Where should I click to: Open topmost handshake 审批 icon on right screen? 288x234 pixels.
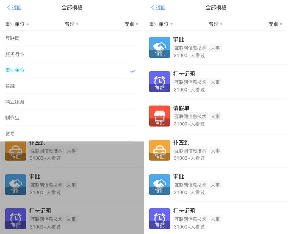point(159,48)
